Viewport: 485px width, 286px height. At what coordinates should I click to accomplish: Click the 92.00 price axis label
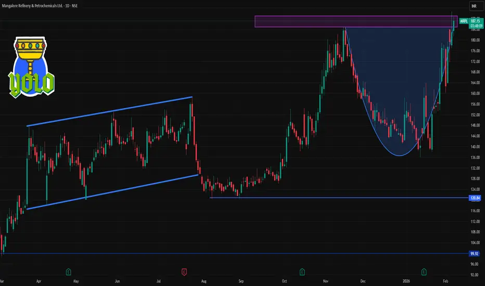point(475,275)
